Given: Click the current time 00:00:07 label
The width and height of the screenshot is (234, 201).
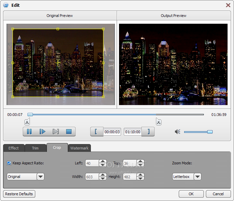Looking at the screenshot, I should tap(15, 115).
